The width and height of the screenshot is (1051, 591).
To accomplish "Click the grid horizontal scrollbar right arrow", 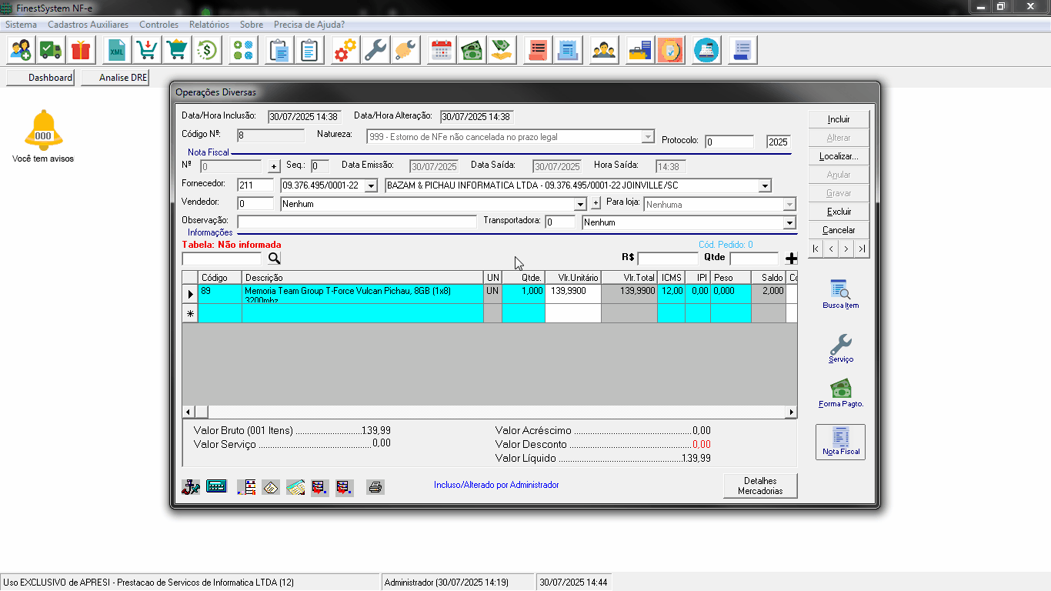I will [791, 412].
